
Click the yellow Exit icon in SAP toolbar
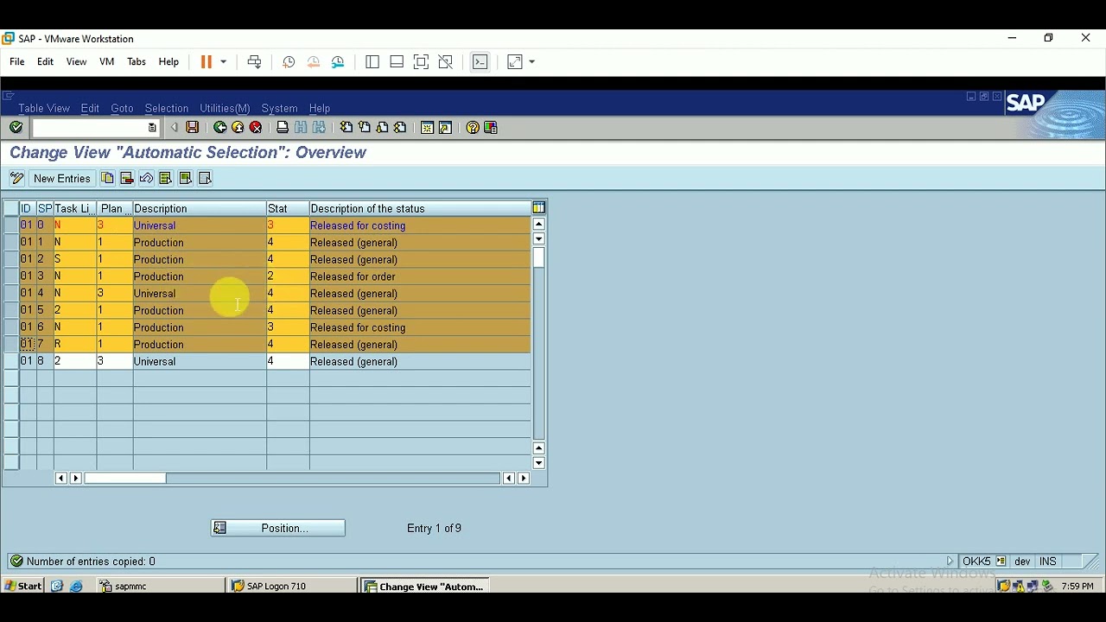point(238,128)
